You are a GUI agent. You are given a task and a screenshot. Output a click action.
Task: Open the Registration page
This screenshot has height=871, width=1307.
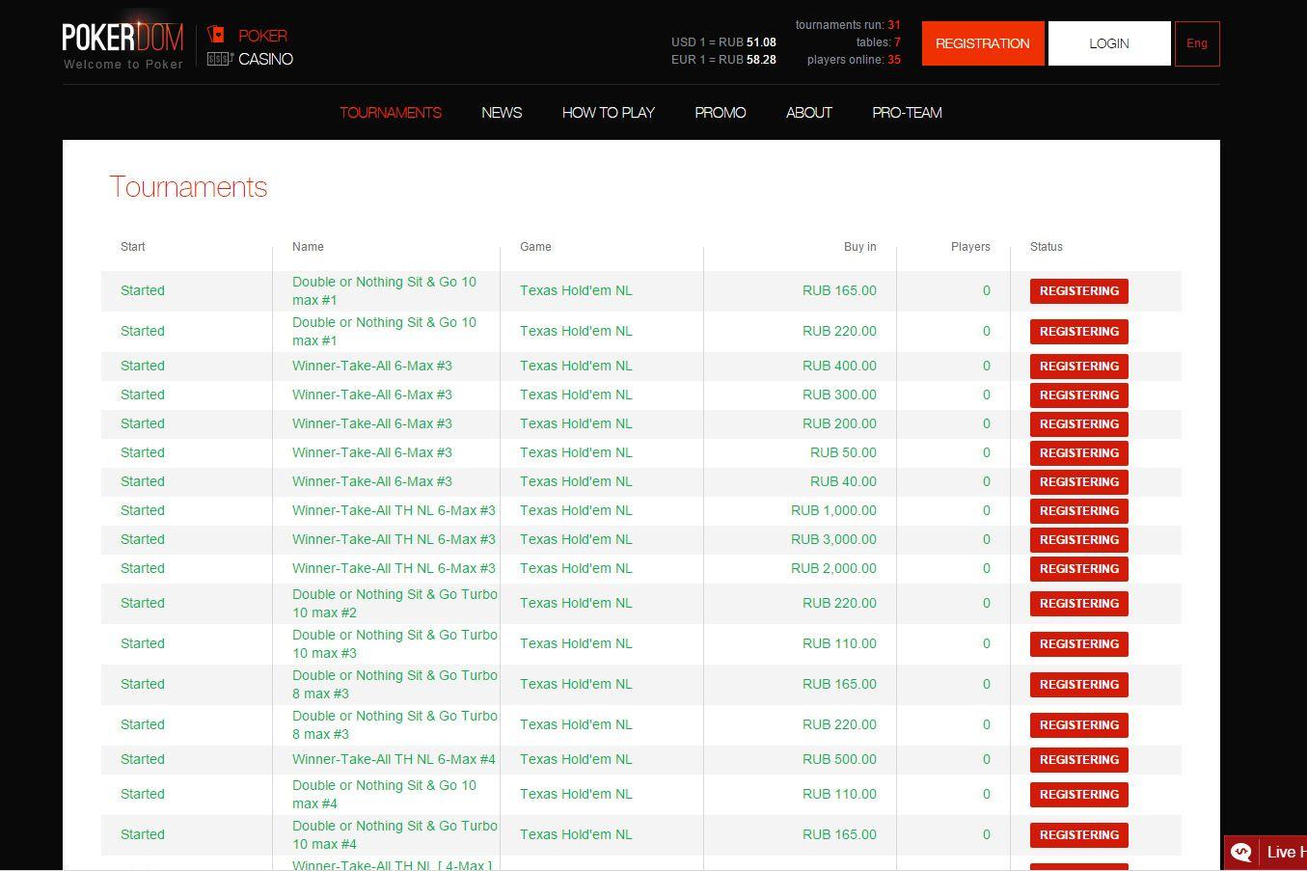point(982,43)
